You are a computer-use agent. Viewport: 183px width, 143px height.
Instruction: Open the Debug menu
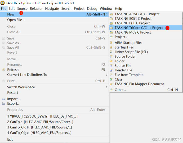92,9
